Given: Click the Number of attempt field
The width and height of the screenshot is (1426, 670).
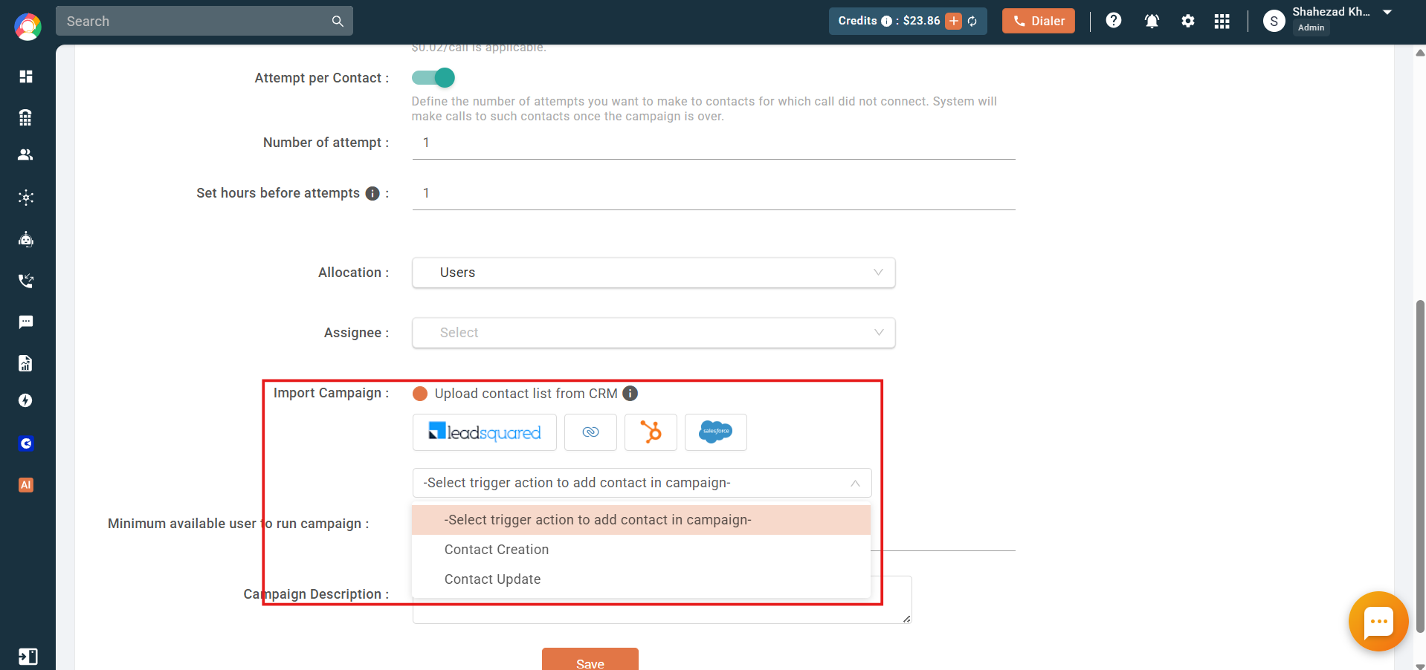Looking at the screenshot, I should point(714,143).
